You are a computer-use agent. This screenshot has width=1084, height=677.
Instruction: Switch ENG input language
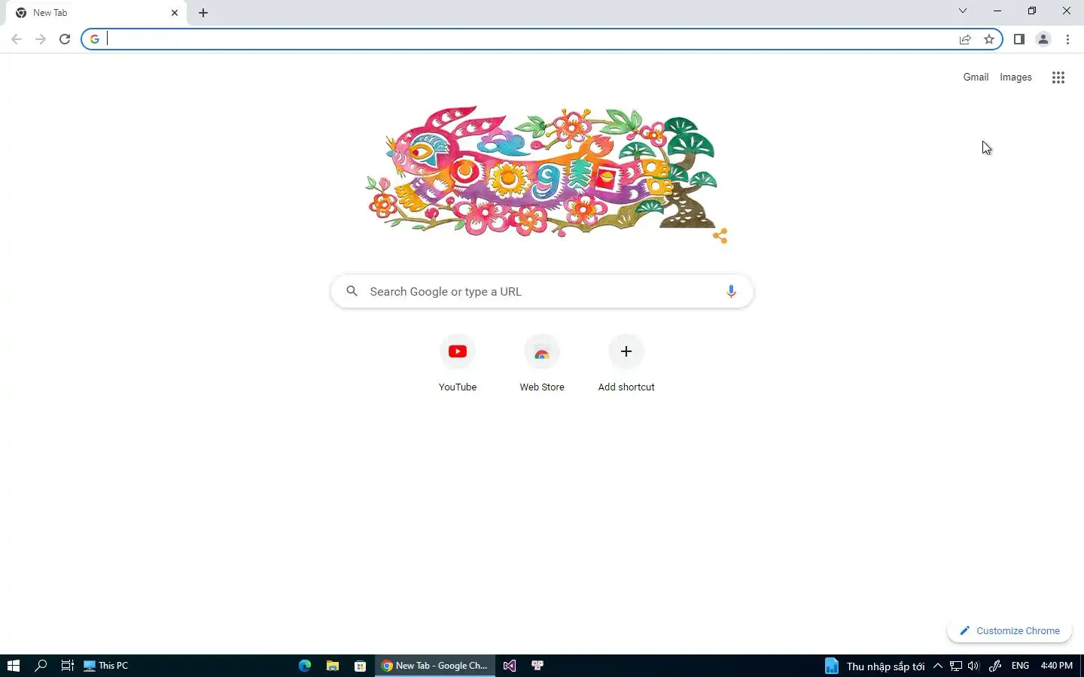[1020, 666]
